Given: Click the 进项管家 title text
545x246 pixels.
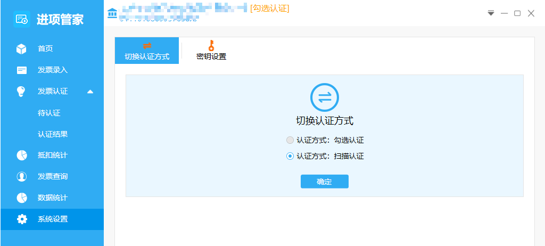Looking at the screenshot, I should (60, 19).
